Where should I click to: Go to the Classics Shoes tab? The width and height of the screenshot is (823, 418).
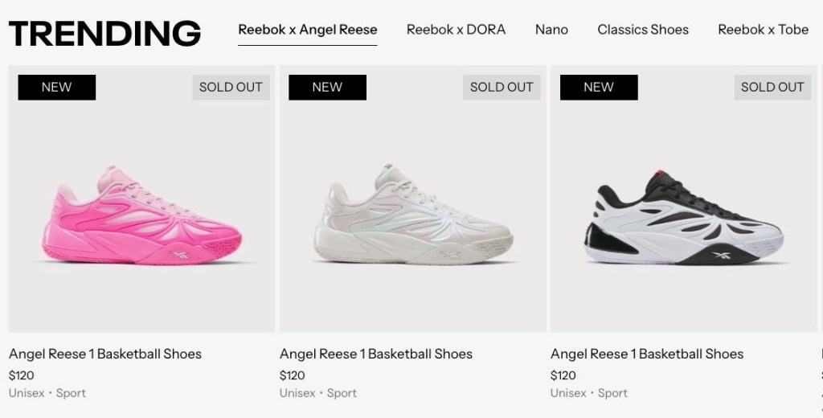coord(643,30)
